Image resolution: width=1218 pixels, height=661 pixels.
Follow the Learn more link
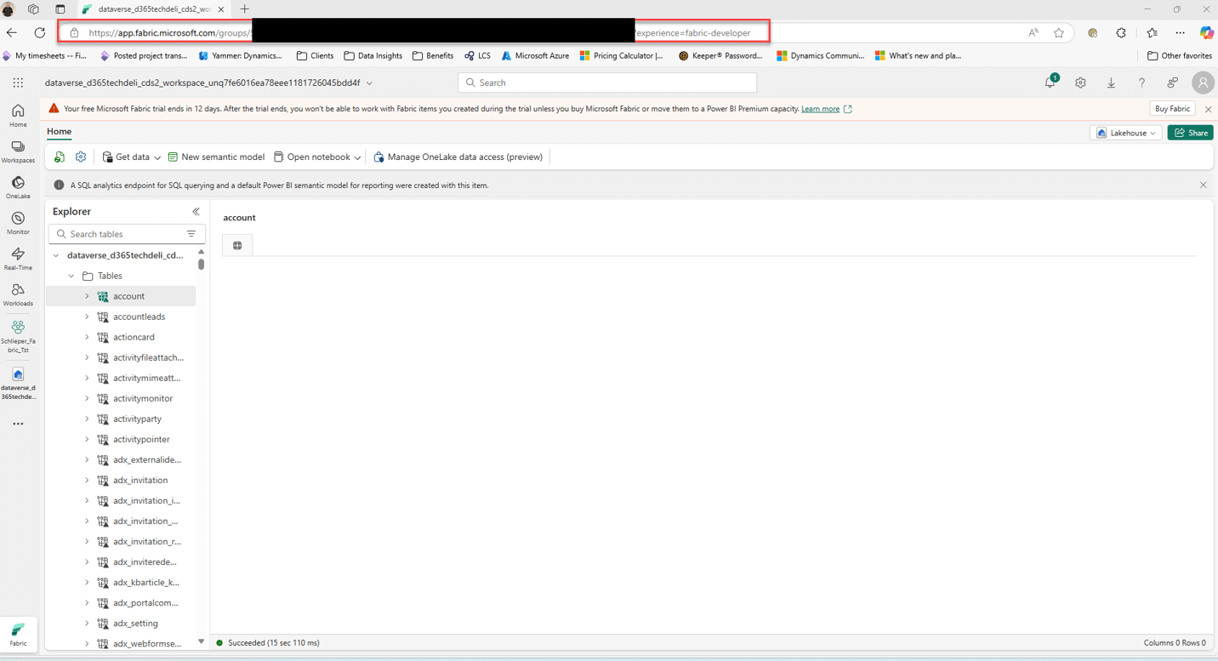click(820, 109)
